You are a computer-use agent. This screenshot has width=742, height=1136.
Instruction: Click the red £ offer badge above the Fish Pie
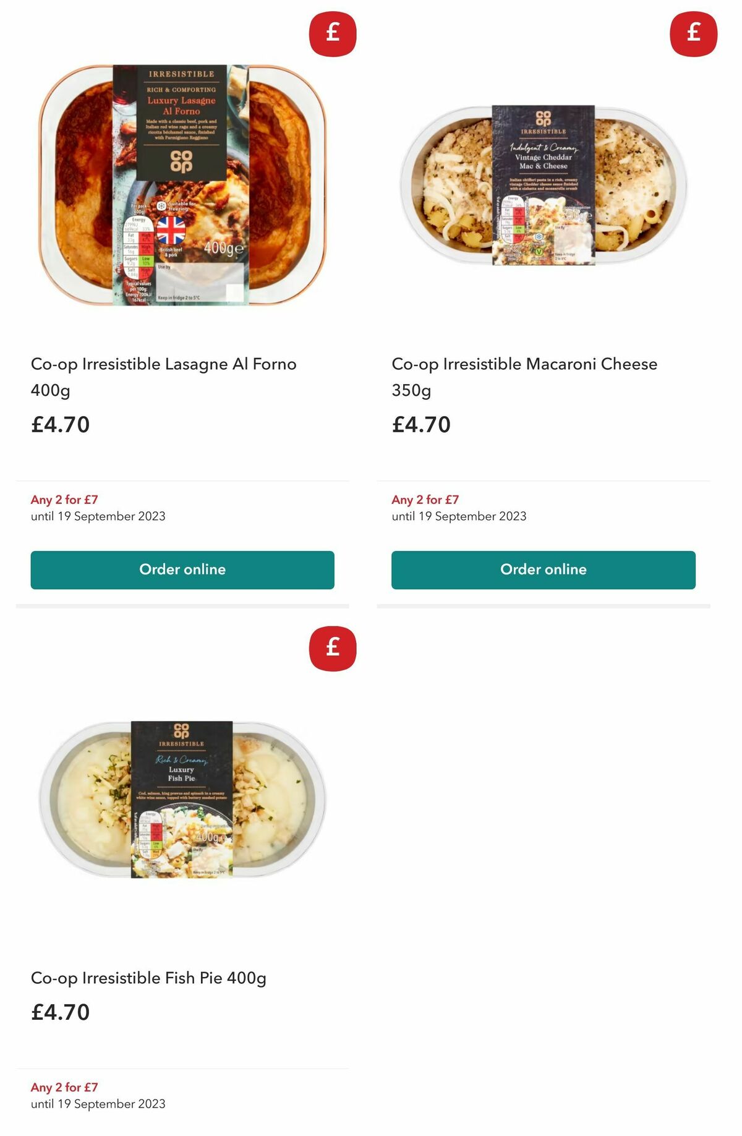(332, 648)
